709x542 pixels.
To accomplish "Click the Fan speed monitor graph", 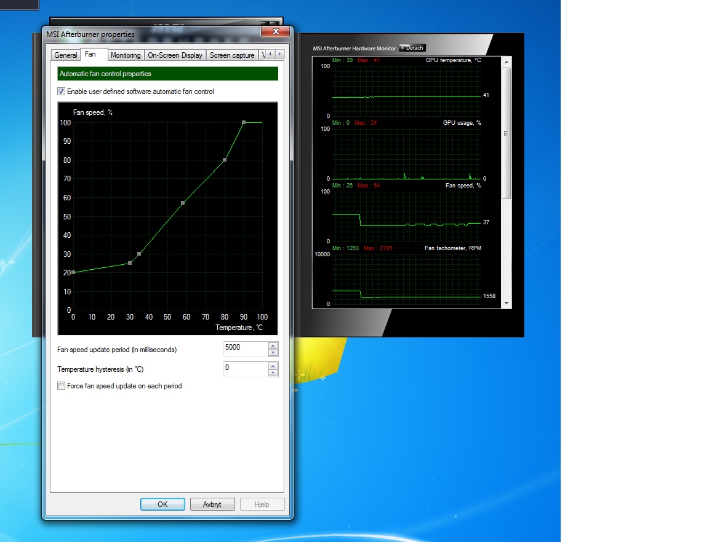I will (406, 216).
